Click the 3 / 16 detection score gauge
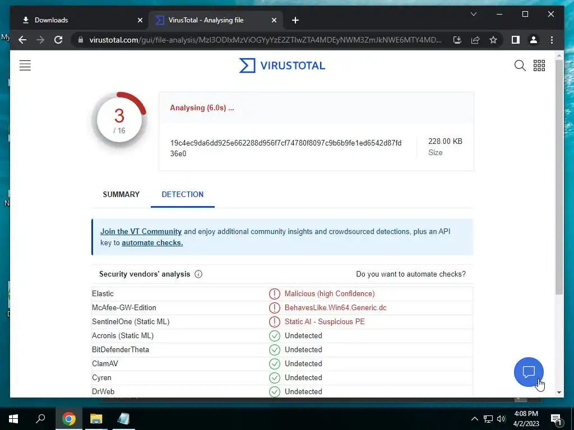This screenshot has height=430, width=574. [119, 120]
